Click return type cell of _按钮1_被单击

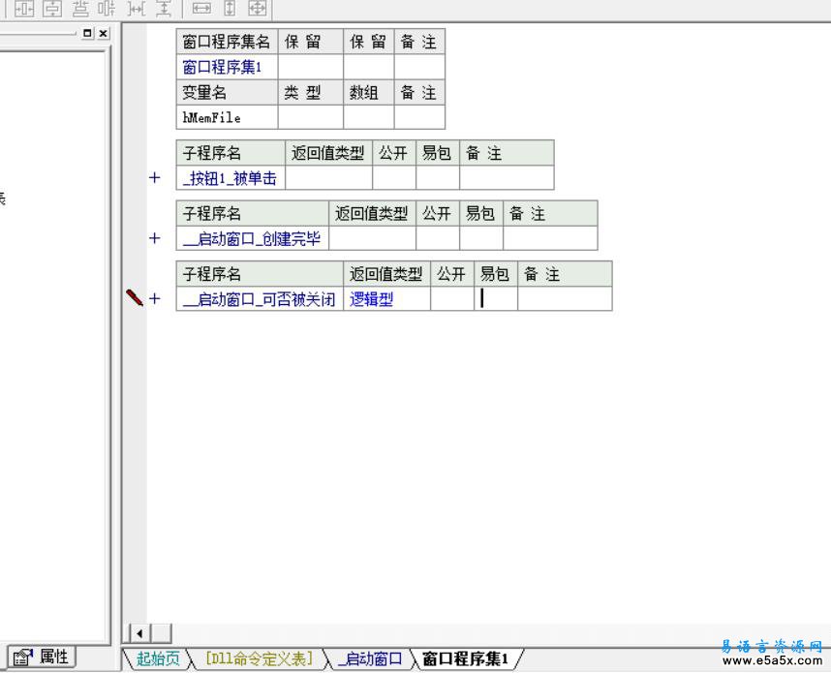[328, 178]
